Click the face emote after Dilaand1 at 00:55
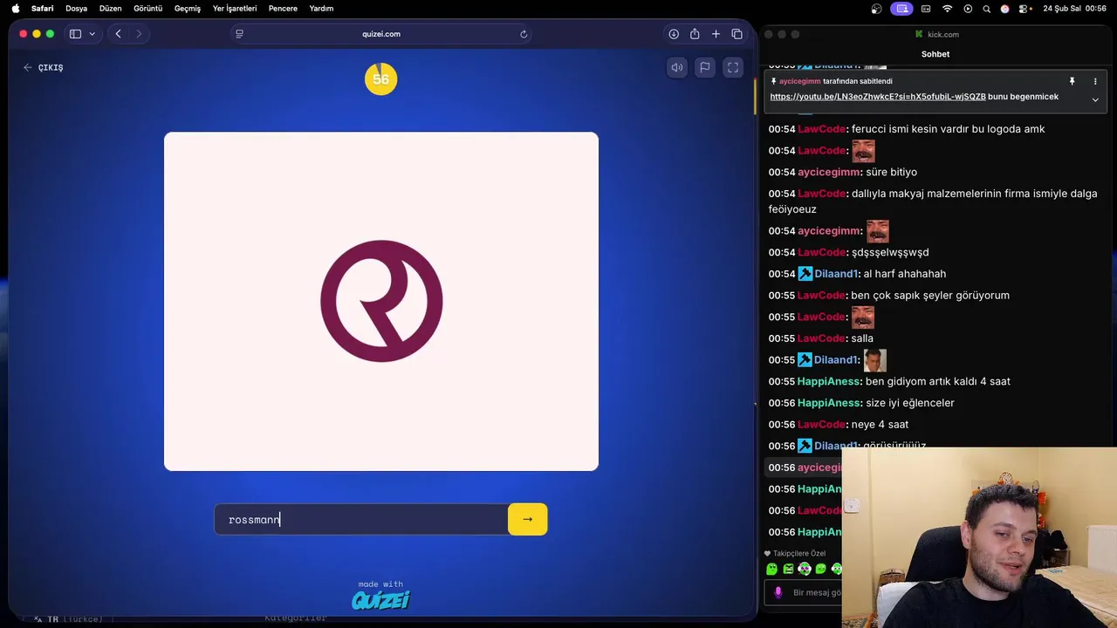This screenshot has width=1117, height=628. click(x=874, y=359)
